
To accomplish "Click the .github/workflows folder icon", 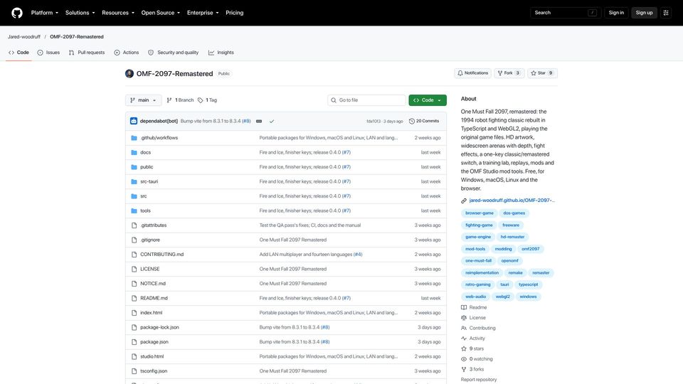I will 134,138.
